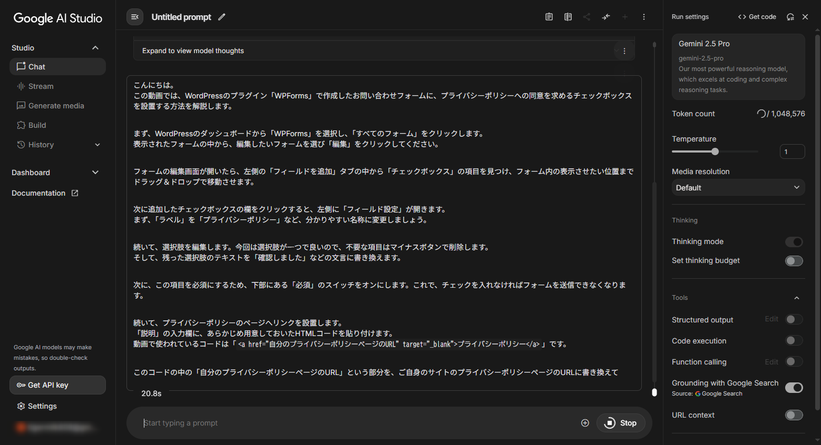Open Build in the sidebar
This screenshot has width=821, height=445.
tap(57, 125)
